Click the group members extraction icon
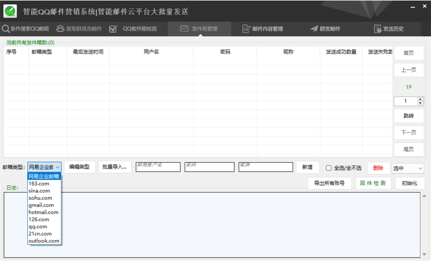The image size is (431, 261). [60, 29]
